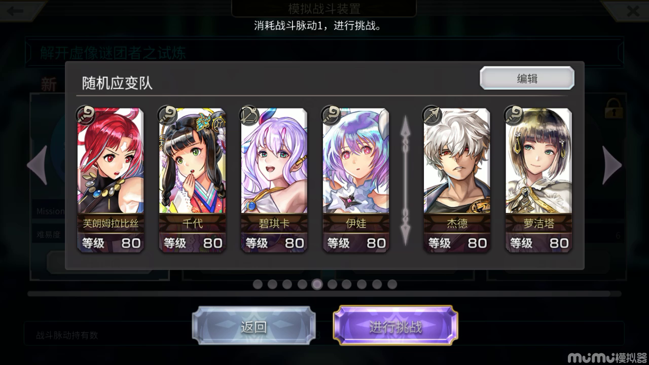649x365 pixels.
Task: Select the last team page dot
Action: point(392,284)
